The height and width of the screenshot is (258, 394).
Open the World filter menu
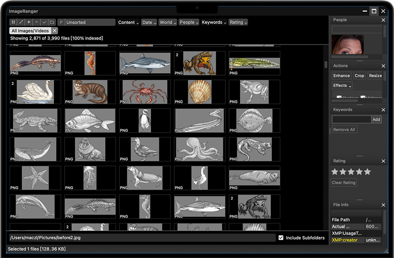click(168, 22)
